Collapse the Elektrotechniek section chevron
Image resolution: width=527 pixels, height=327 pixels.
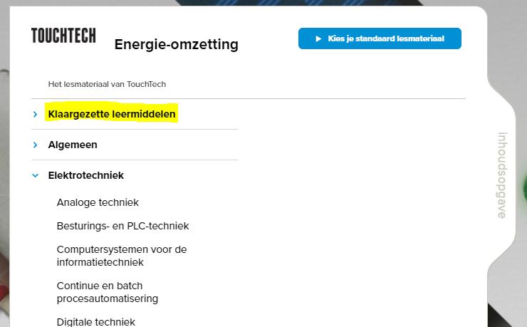click(36, 175)
